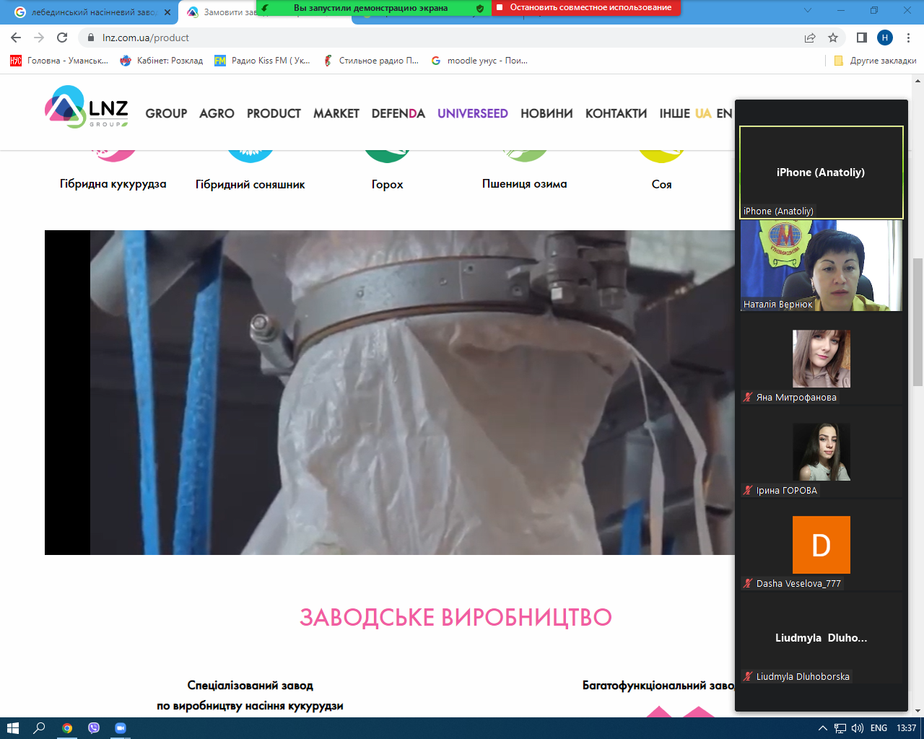Select Liudmyla Dluhoborska participant tile
This screenshot has height=739, width=924.
coord(821,638)
